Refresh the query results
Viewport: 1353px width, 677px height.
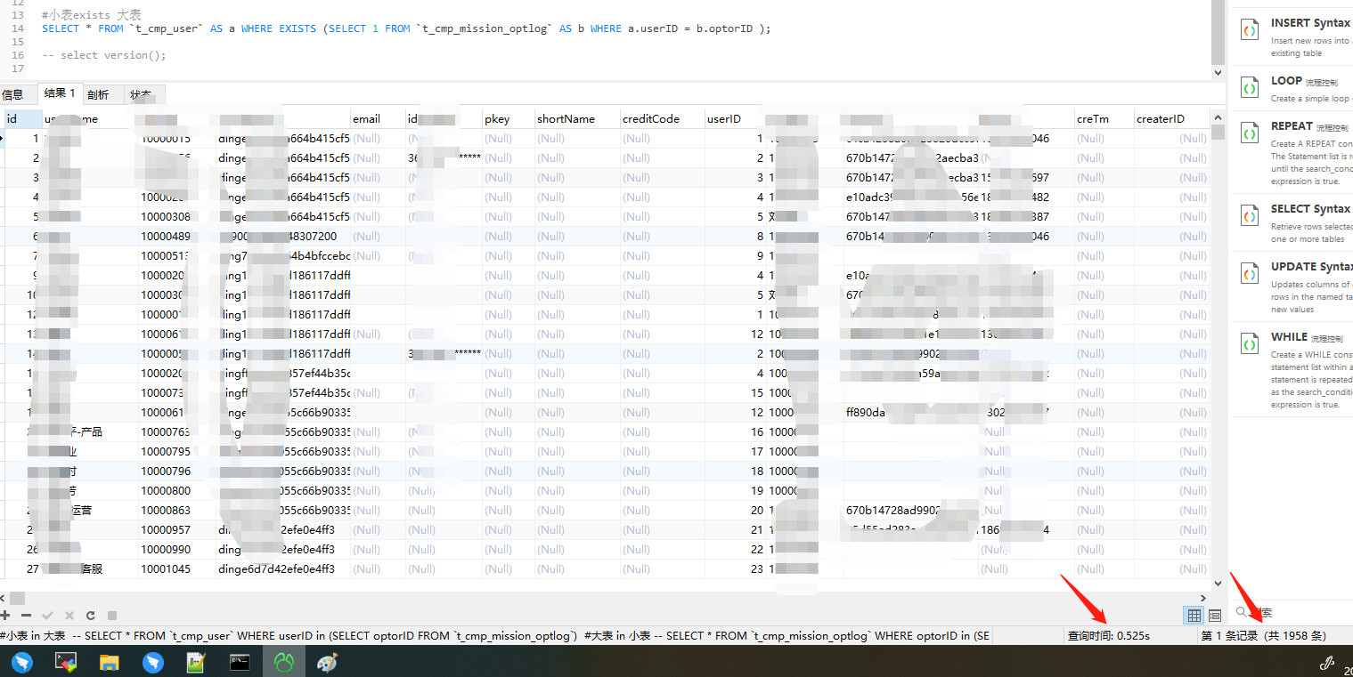pos(88,615)
